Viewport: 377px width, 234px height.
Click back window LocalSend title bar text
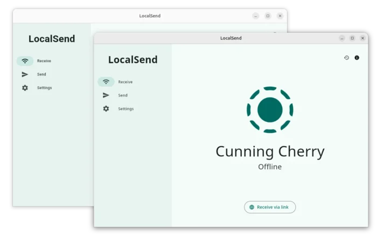(x=150, y=16)
